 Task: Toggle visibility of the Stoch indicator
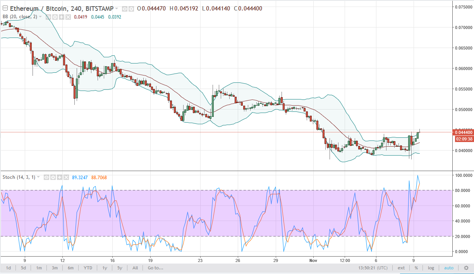[46, 177]
